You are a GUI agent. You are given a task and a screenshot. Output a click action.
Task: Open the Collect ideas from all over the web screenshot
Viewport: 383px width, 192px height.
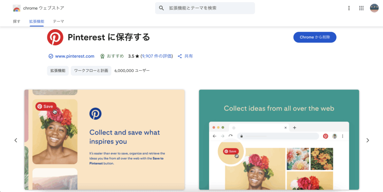[x=279, y=140]
